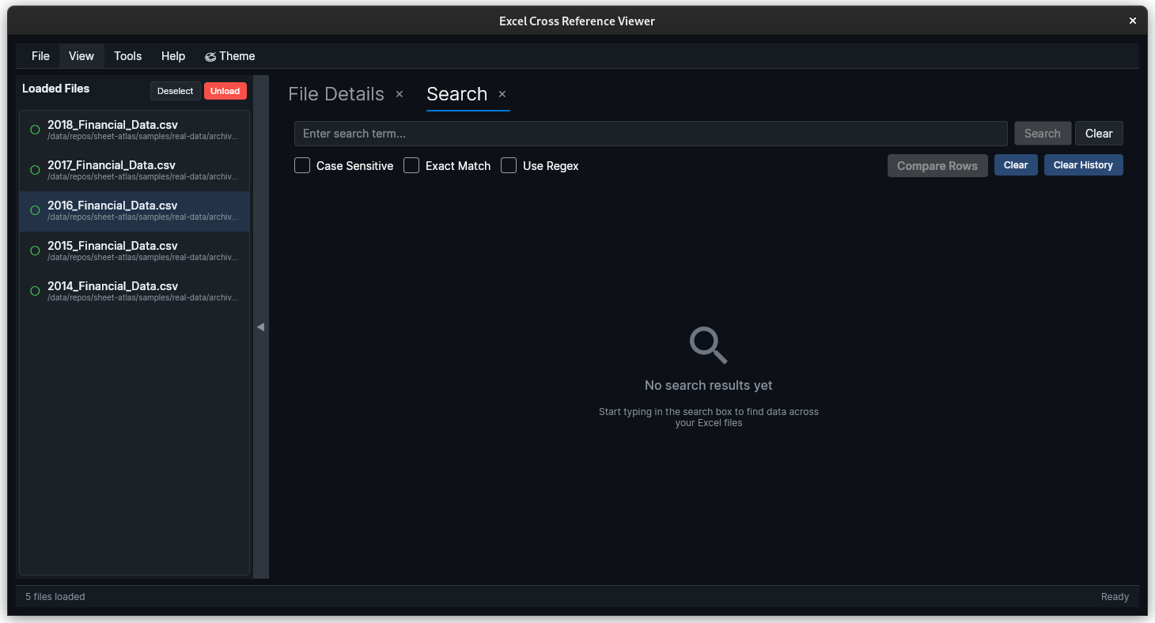Click the magnifying glass placeholder icon
1155x623 pixels.
pos(708,345)
